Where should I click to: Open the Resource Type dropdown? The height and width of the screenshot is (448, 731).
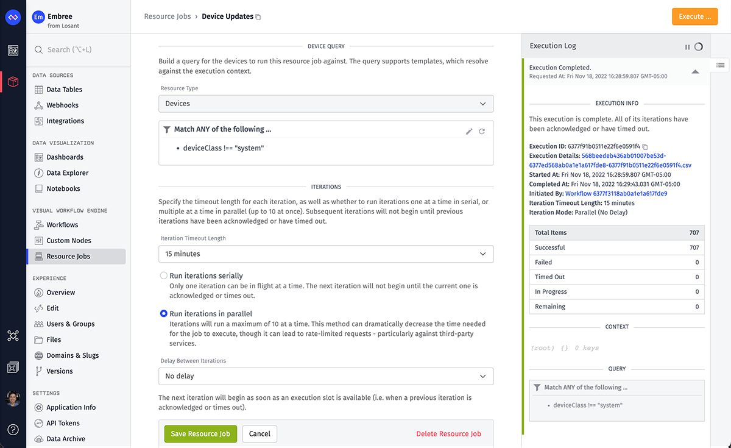coord(326,104)
